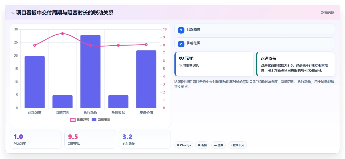Click the trend line point above 影响范围
The image size is (345, 159).
(x=63, y=34)
